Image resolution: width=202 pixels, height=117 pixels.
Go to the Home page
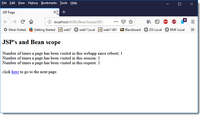click(31, 22)
